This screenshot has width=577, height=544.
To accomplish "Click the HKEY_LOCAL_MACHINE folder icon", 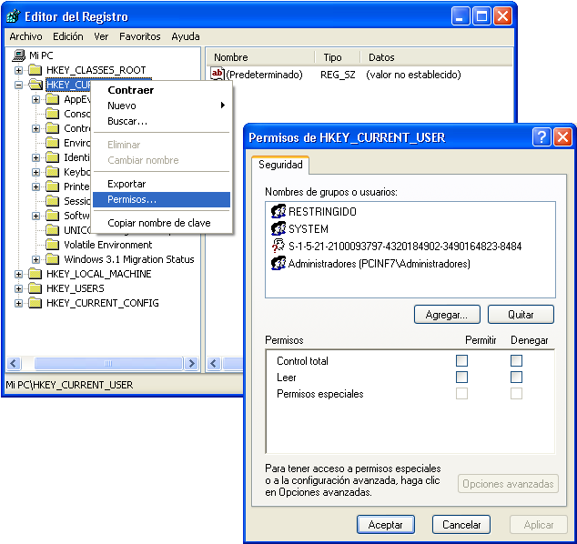I will [35, 274].
